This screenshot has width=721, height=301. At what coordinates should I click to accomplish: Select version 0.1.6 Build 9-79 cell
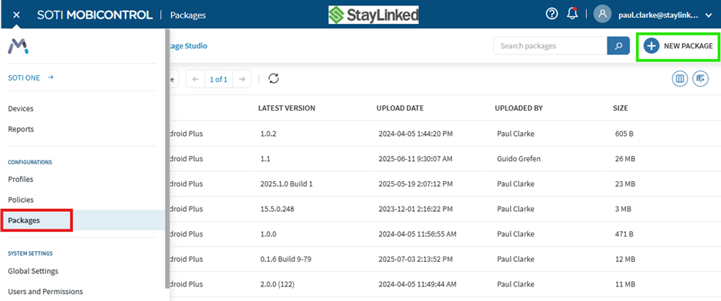(x=286, y=259)
